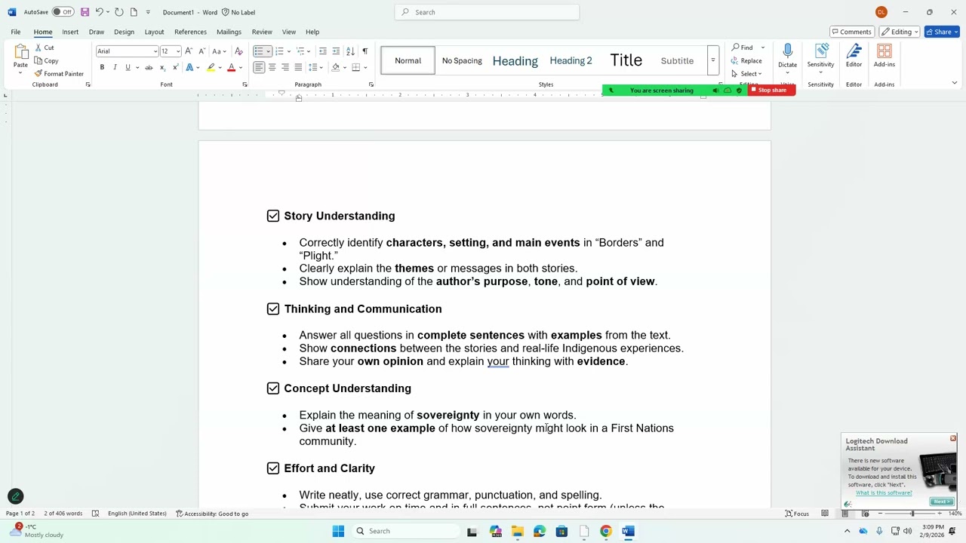Toggle the Concept Understanding checkbox
966x543 pixels.
273,388
